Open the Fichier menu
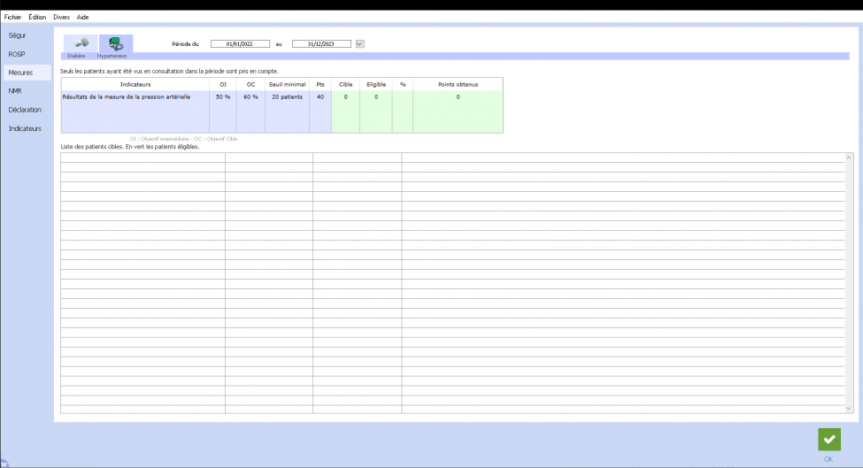This screenshot has width=863, height=468. click(12, 17)
